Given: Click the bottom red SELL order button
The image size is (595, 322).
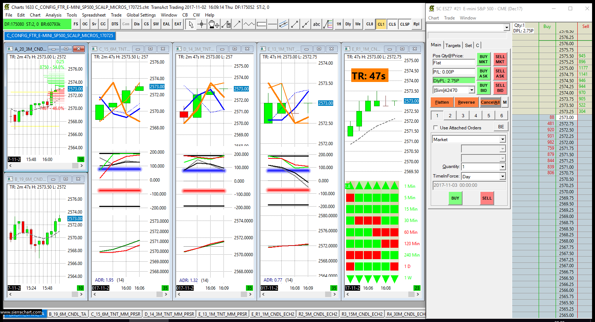Looking at the screenshot, I should pos(487,198).
